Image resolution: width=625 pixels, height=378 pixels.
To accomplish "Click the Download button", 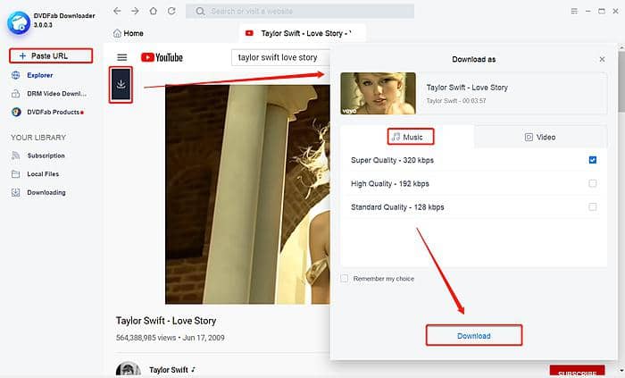I will pos(473,335).
